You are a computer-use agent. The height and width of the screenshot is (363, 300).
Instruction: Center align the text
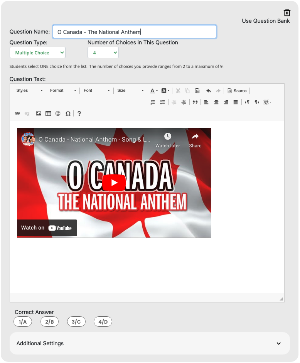coord(216,102)
